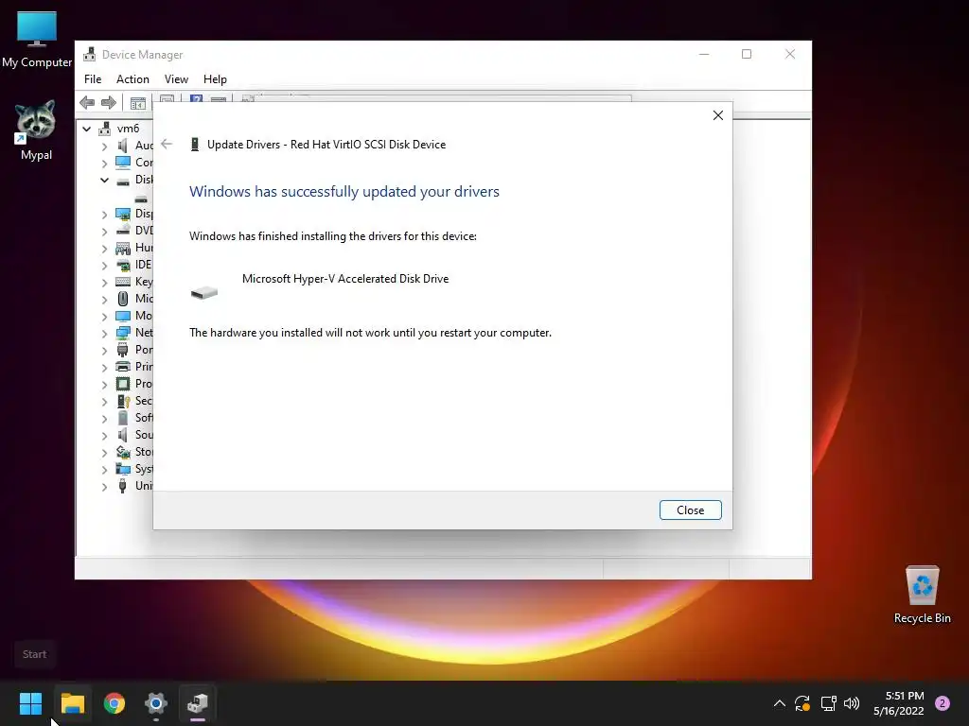Open the notifications badge showing 2

click(x=943, y=703)
